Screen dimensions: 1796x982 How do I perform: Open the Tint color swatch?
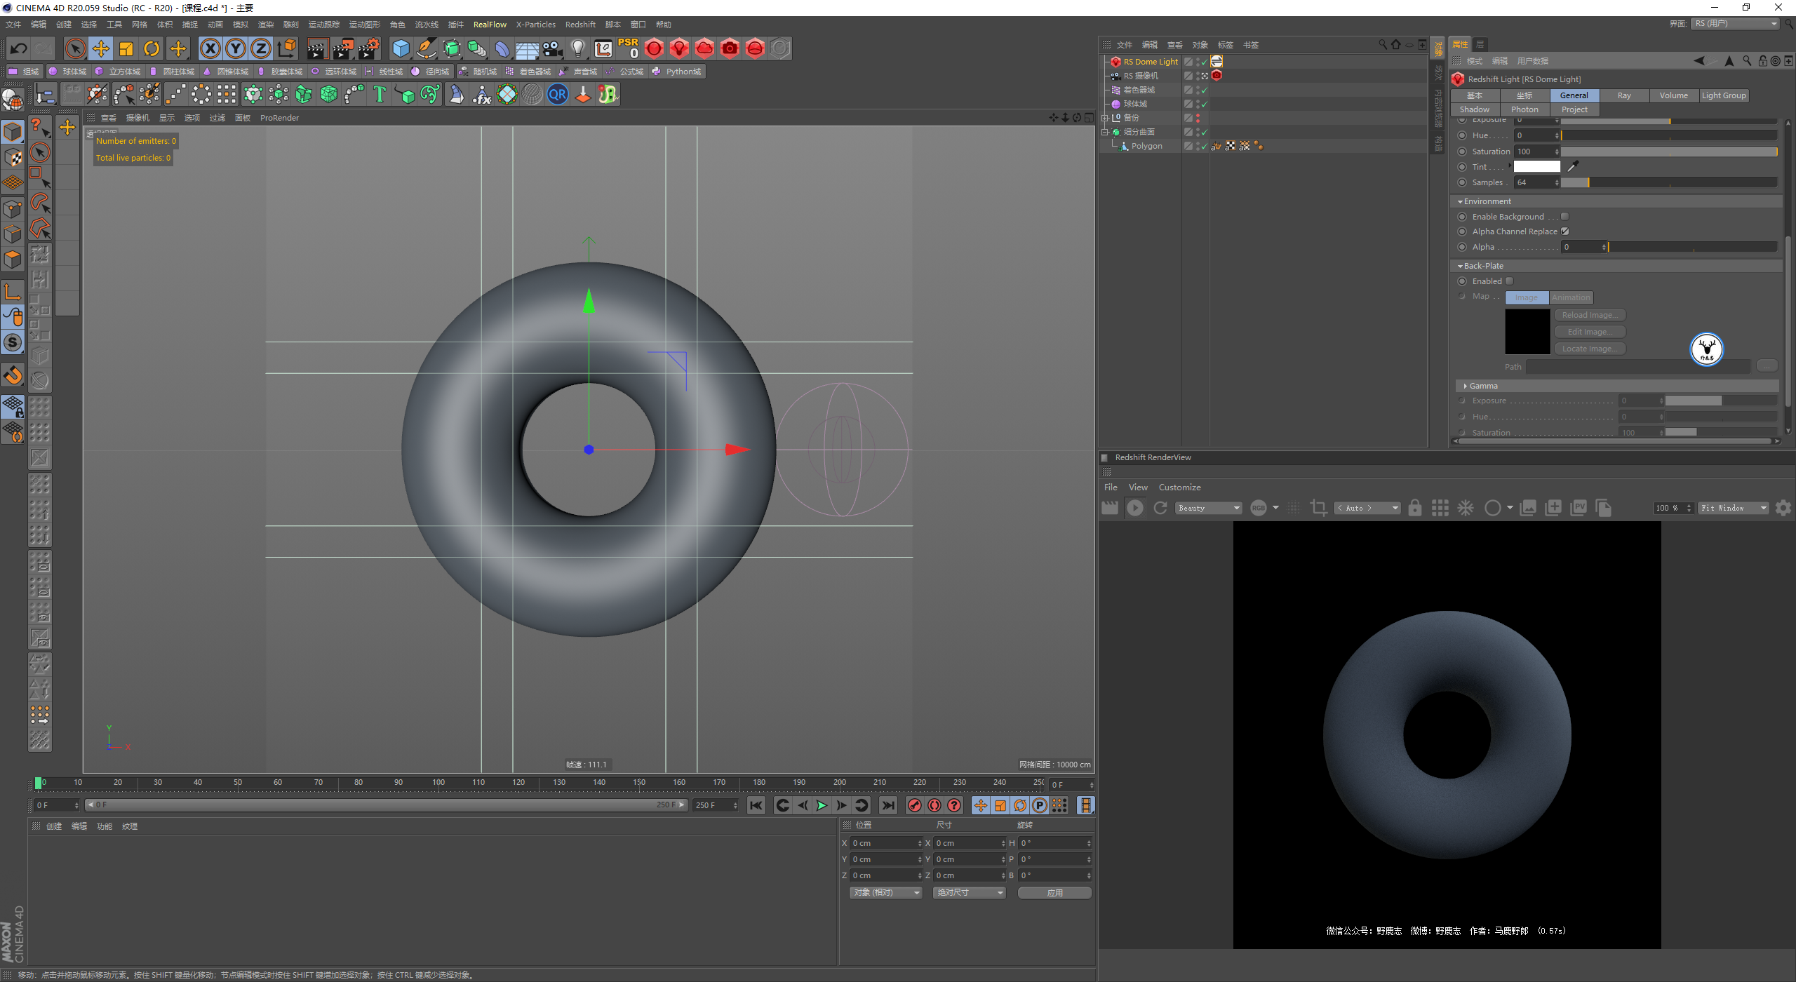[1536, 167]
